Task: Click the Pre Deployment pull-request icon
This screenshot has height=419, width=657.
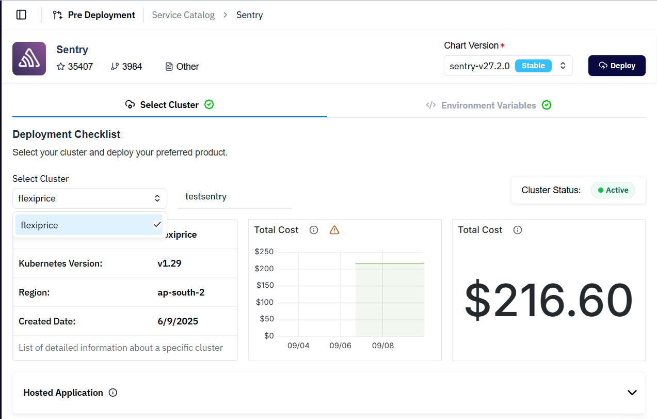Action: pyautogui.click(x=58, y=15)
